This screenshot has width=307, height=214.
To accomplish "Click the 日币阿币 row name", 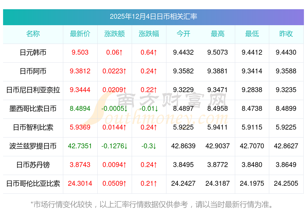I will coord(33,71).
